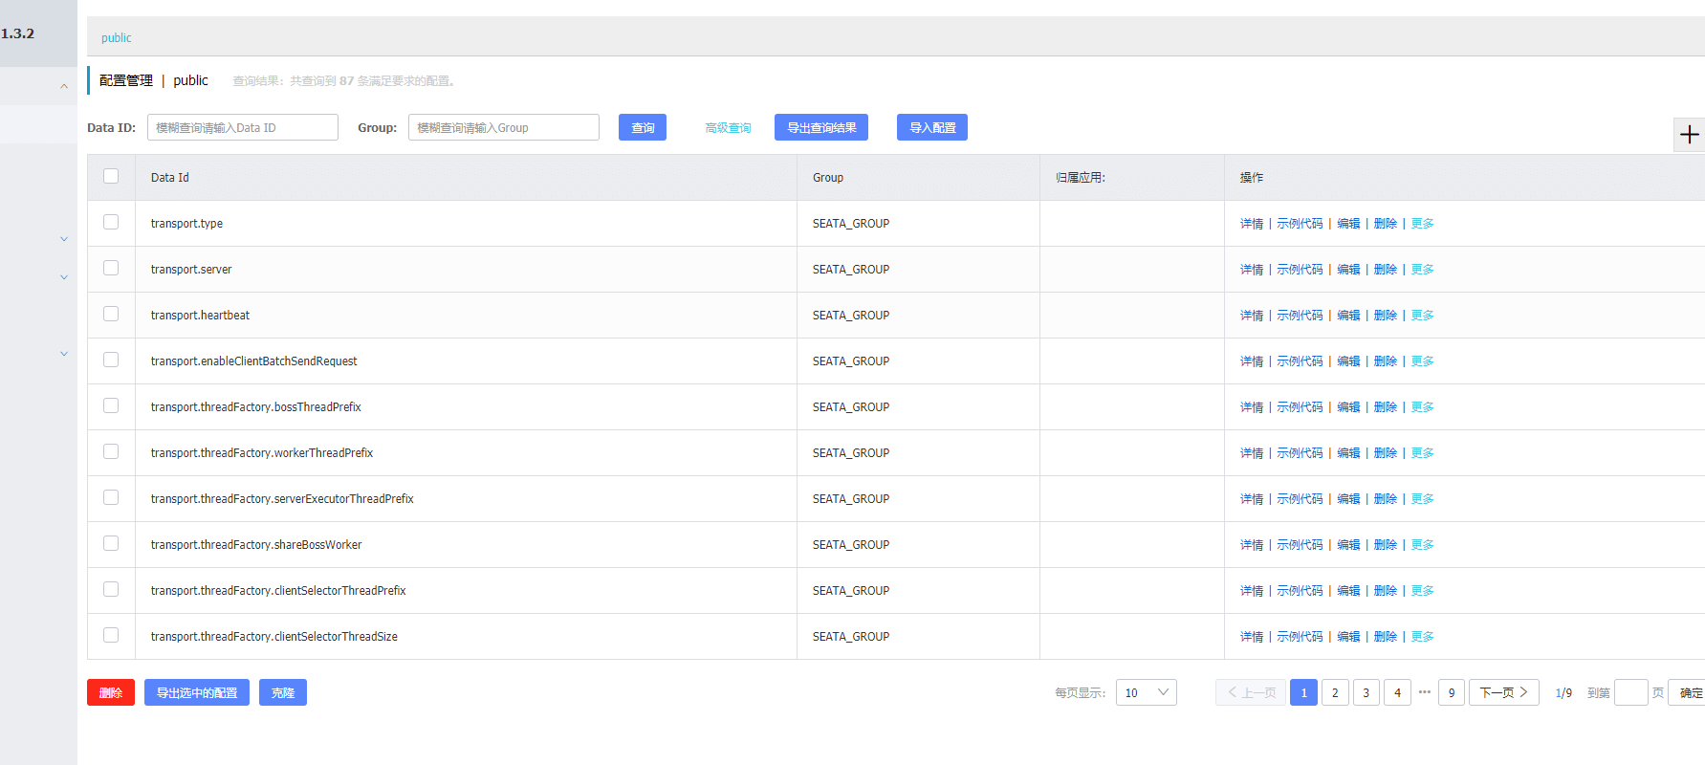
Task: Click 确定 confirm jump button
Action: [x=1689, y=692]
